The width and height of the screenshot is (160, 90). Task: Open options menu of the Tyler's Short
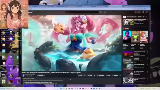coord(130,44)
